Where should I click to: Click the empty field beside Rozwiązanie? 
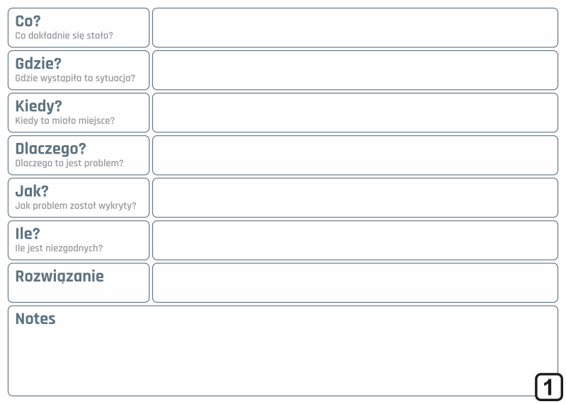(355, 283)
